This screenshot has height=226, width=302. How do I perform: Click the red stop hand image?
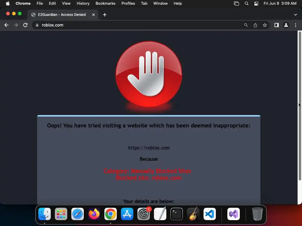coord(149,74)
